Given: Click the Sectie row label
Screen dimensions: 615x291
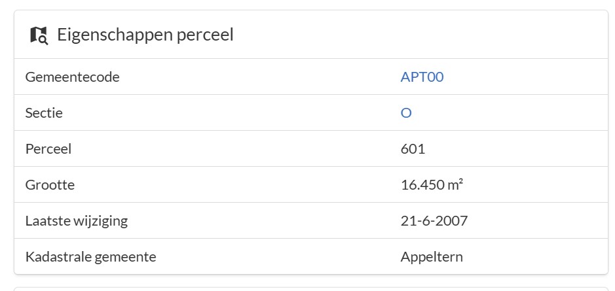Looking at the screenshot, I should click(x=44, y=113).
